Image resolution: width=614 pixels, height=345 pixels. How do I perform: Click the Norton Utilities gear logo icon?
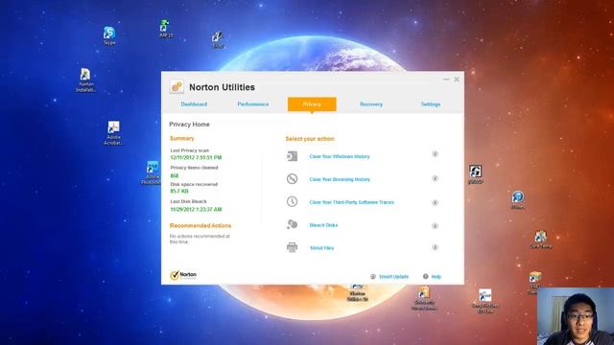click(x=177, y=86)
